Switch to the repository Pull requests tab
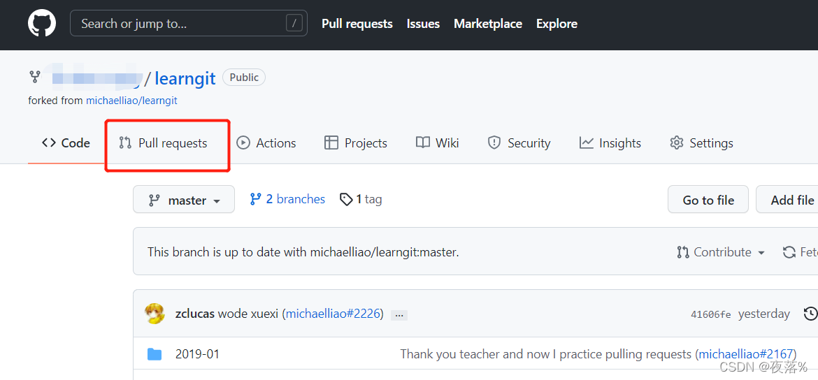The image size is (818, 380). click(x=164, y=142)
